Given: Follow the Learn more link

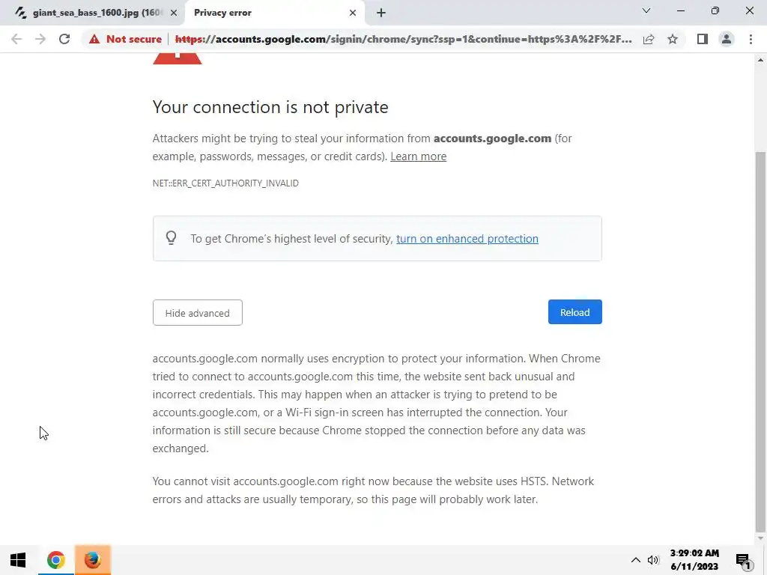Looking at the screenshot, I should pyautogui.click(x=418, y=156).
